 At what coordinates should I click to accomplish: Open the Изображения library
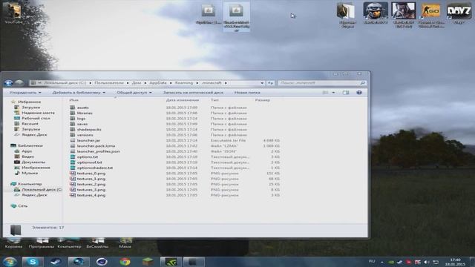36,168
